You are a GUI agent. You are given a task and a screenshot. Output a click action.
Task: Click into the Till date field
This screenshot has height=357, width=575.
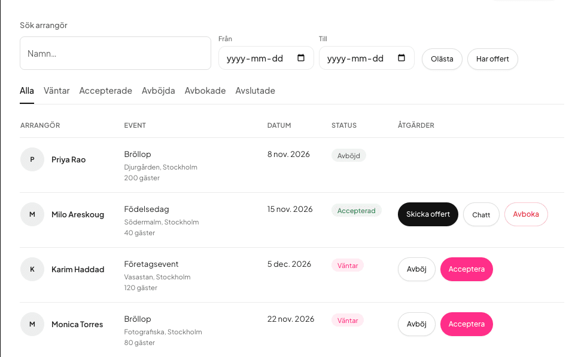(366, 58)
